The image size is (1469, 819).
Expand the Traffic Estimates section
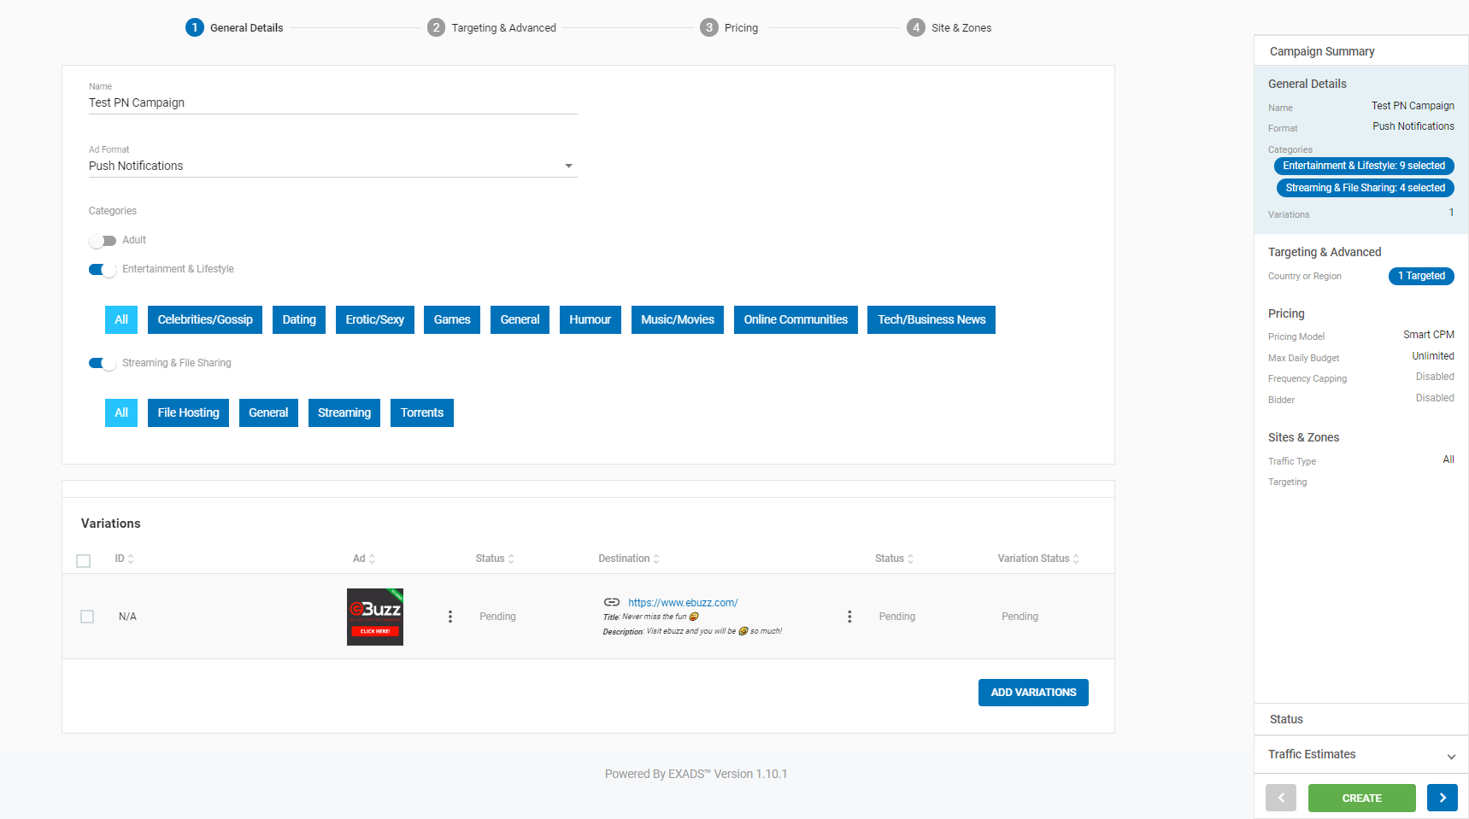[1360, 755]
